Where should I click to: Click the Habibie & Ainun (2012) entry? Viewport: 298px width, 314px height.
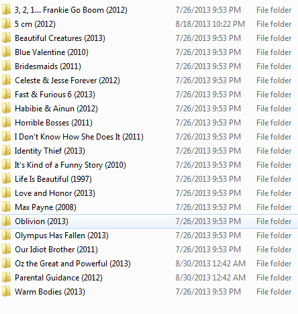click(x=56, y=109)
